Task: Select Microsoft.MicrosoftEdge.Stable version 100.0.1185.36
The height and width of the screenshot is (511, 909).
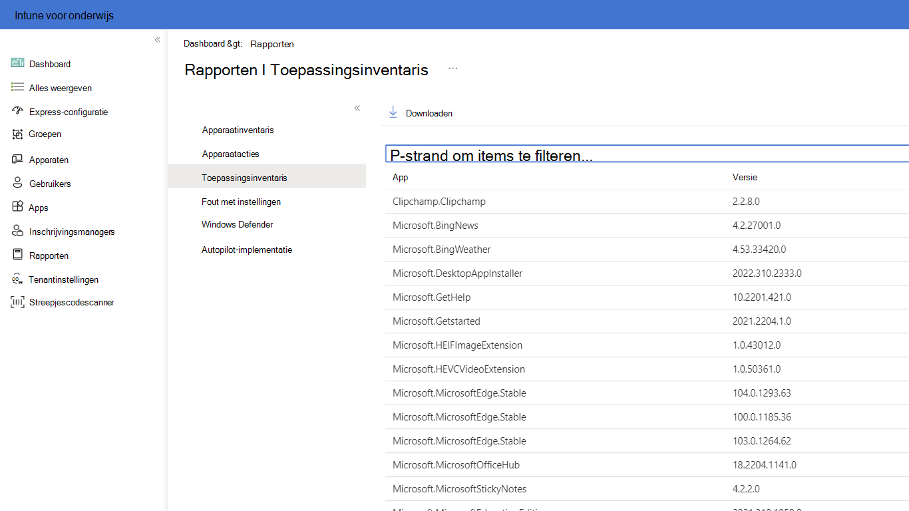Action: (647, 417)
